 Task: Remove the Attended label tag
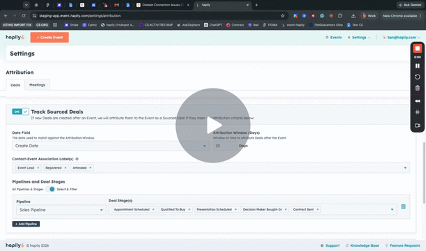coord(91,168)
